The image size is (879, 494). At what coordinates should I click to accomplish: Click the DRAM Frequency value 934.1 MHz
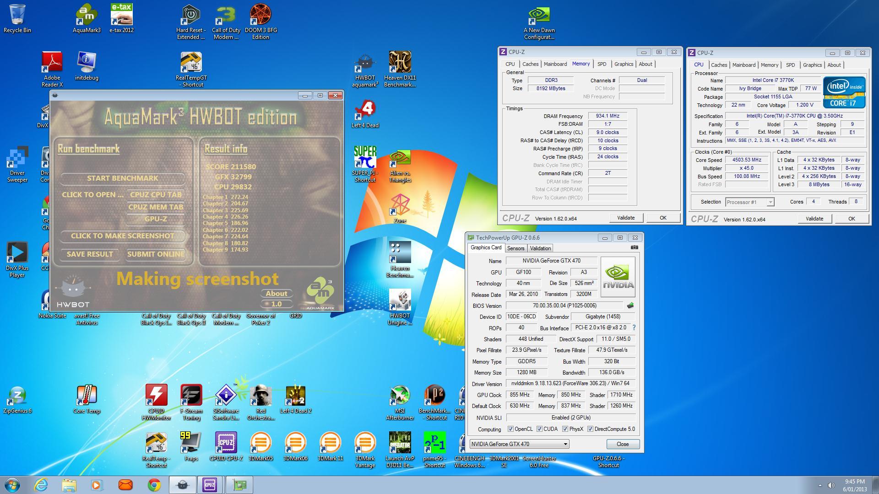[x=608, y=116]
